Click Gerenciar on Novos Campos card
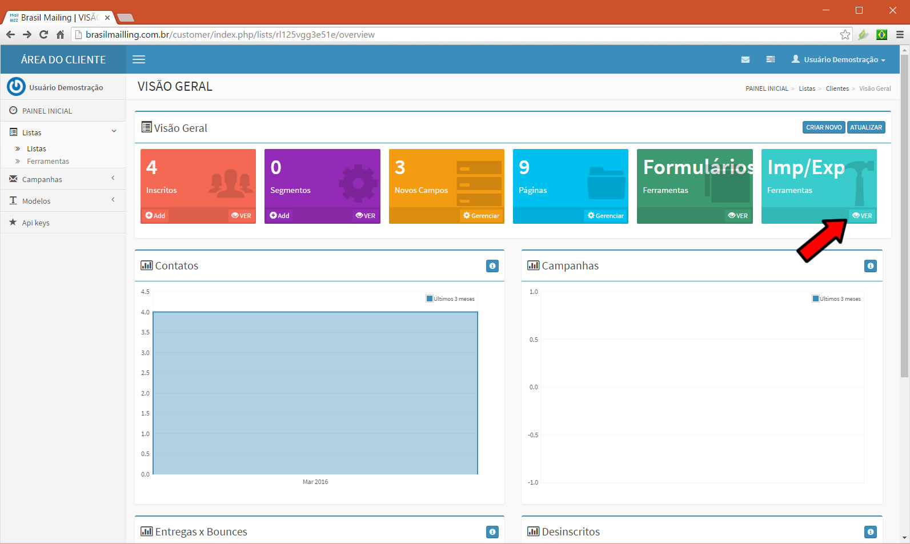Screen dimensions: 910x544 [482, 216]
